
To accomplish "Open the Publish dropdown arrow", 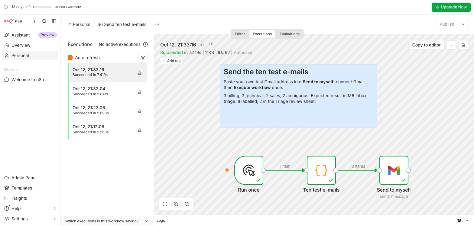I will 463,24.
